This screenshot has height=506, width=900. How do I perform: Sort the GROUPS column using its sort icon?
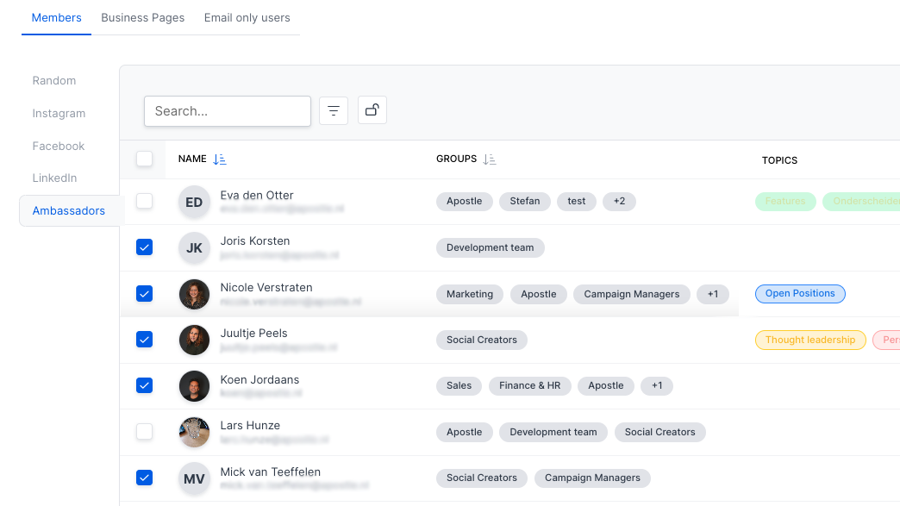[490, 159]
